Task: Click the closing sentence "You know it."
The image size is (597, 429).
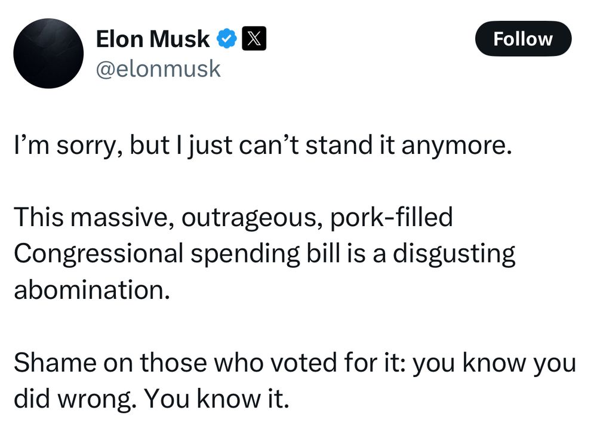Action: (216, 399)
